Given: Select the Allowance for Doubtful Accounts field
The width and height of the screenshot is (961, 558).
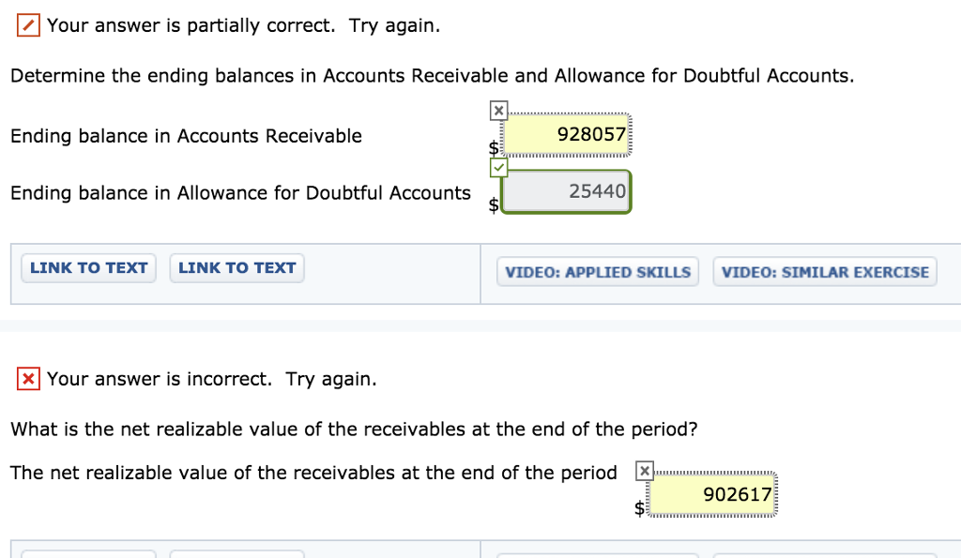Looking at the screenshot, I should 566,191.
